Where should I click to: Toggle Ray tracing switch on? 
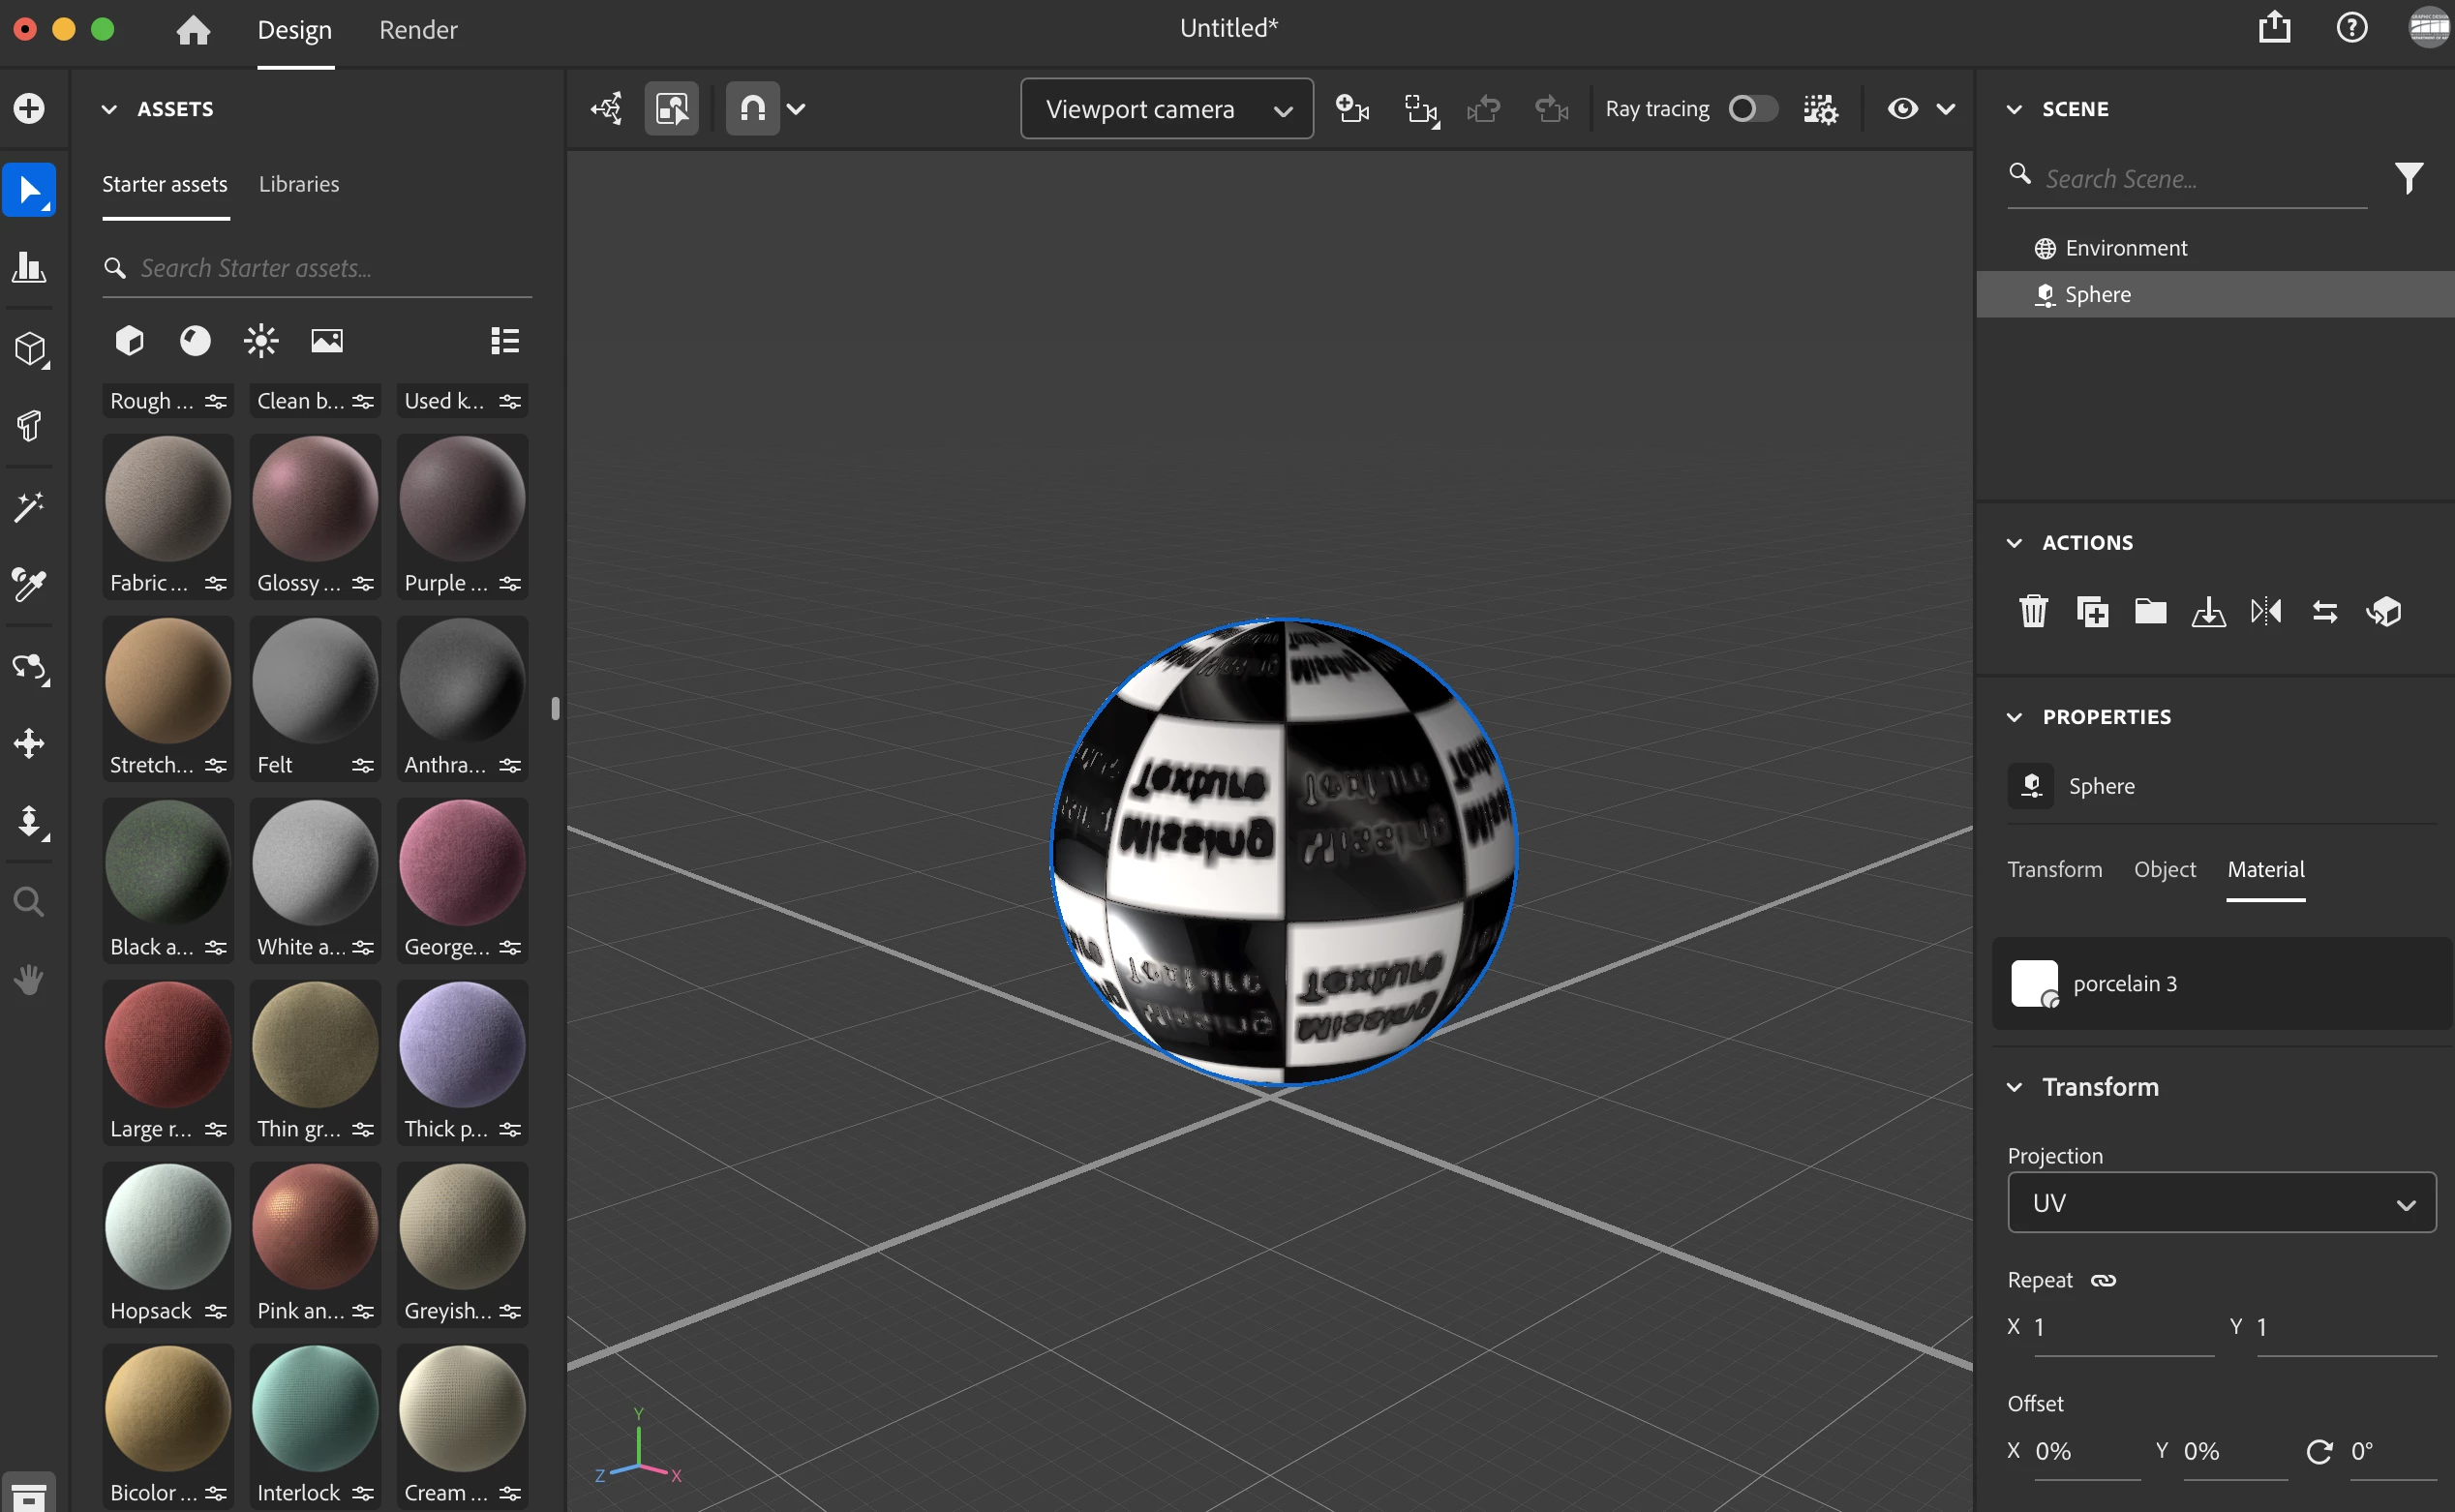pos(1752,109)
